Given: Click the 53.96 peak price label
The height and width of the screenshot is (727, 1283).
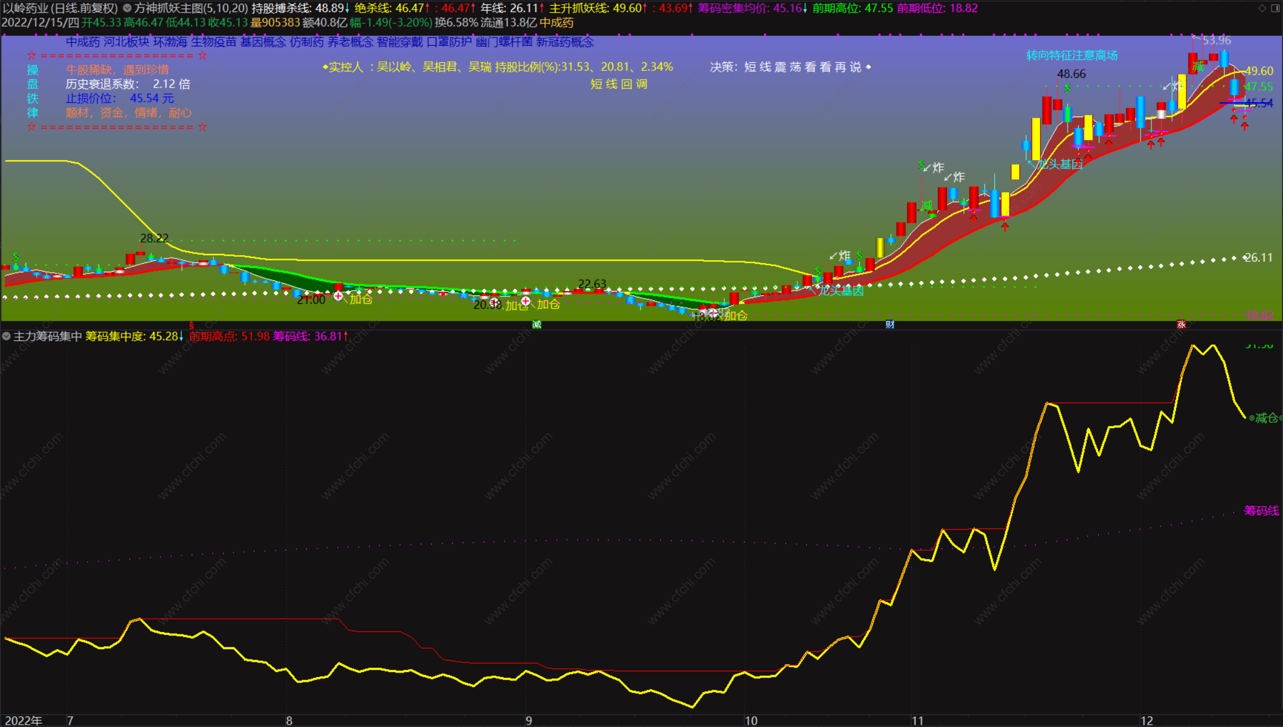Looking at the screenshot, I should point(1216,40).
